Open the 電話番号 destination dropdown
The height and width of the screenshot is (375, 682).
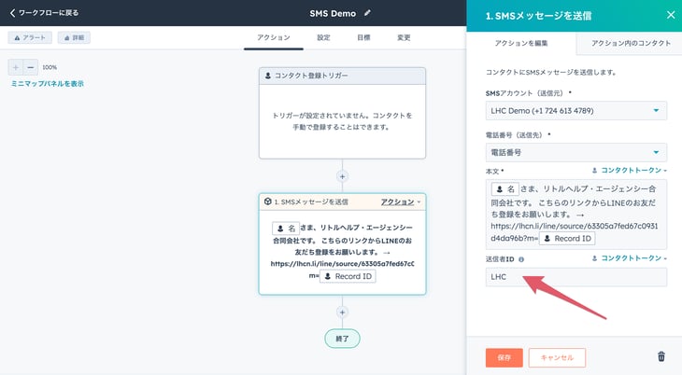click(575, 153)
